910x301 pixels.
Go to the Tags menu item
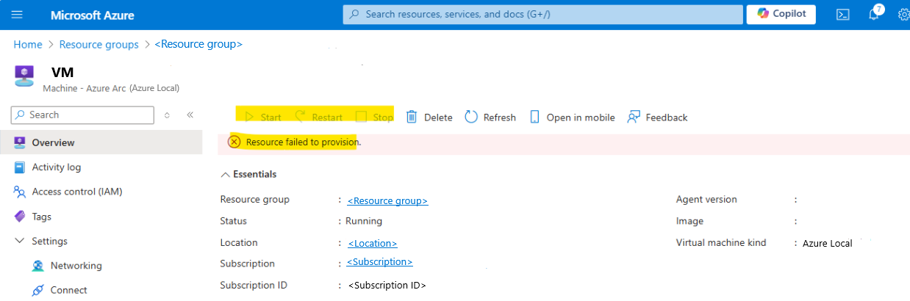[x=41, y=217]
